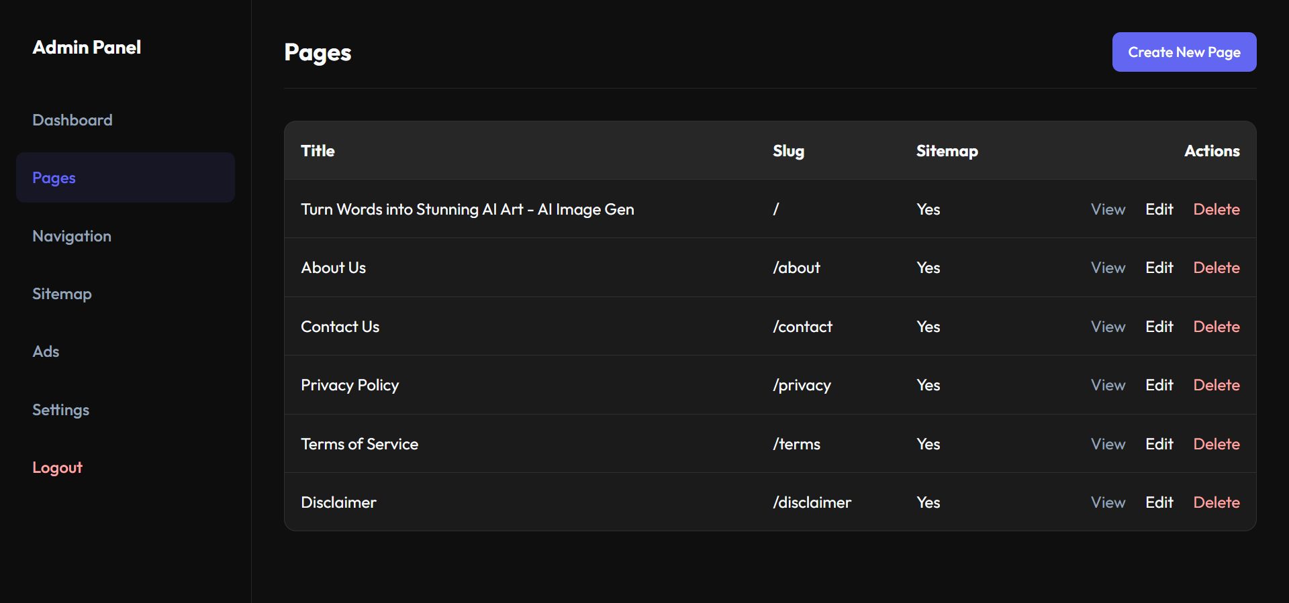This screenshot has width=1289, height=603.
Task: Open Settings from the sidebar
Action: coord(60,410)
